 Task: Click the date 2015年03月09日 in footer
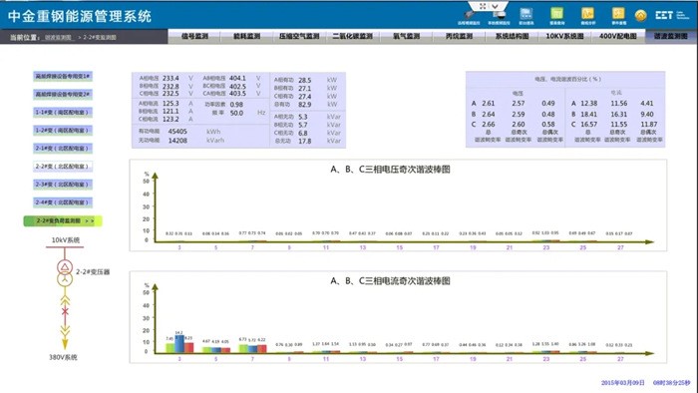click(623, 383)
